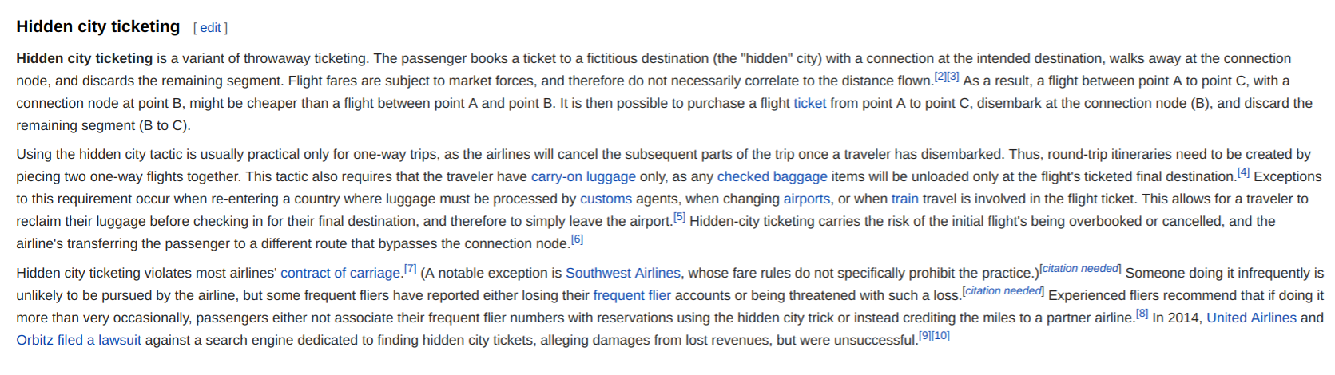This screenshot has width=1335, height=375.
Task: Click the 'airports' link
Action: [806, 199]
